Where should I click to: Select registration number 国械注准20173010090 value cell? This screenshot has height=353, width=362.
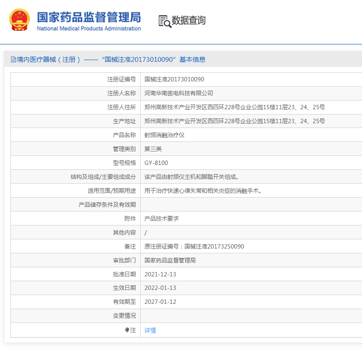[174, 80]
